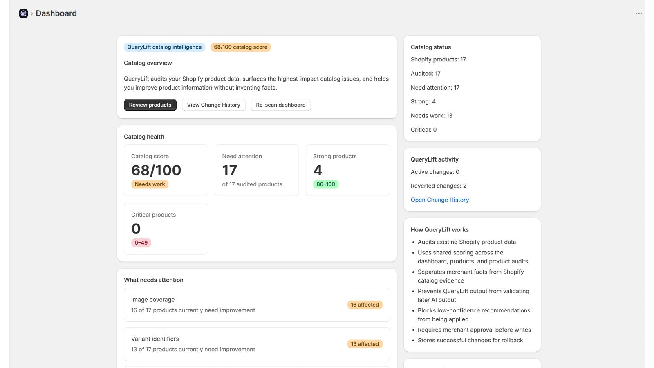This screenshot has height=368, width=654.
Task: Click the Review products button
Action: [150, 105]
